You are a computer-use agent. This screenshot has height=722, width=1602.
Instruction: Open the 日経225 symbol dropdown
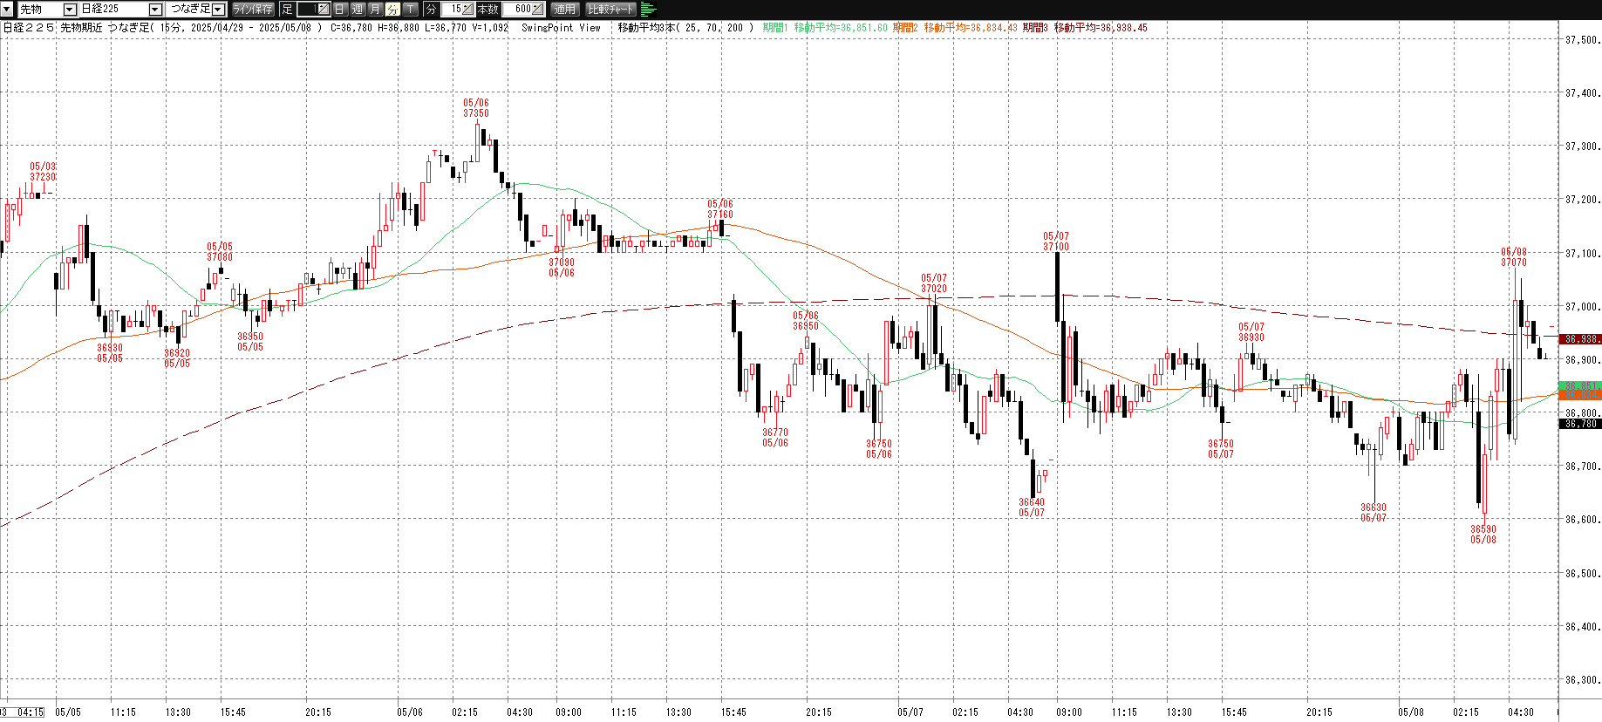tap(155, 9)
